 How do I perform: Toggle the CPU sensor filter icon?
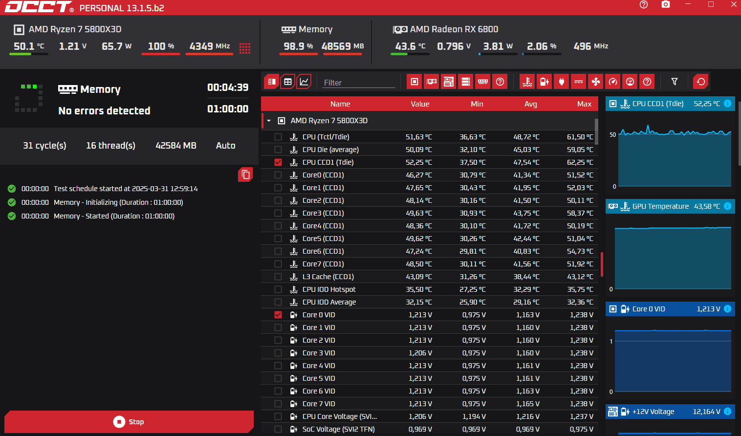tap(414, 82)
